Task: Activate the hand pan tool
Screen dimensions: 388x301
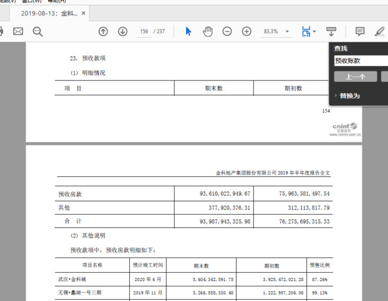Action: coord(208,31)
